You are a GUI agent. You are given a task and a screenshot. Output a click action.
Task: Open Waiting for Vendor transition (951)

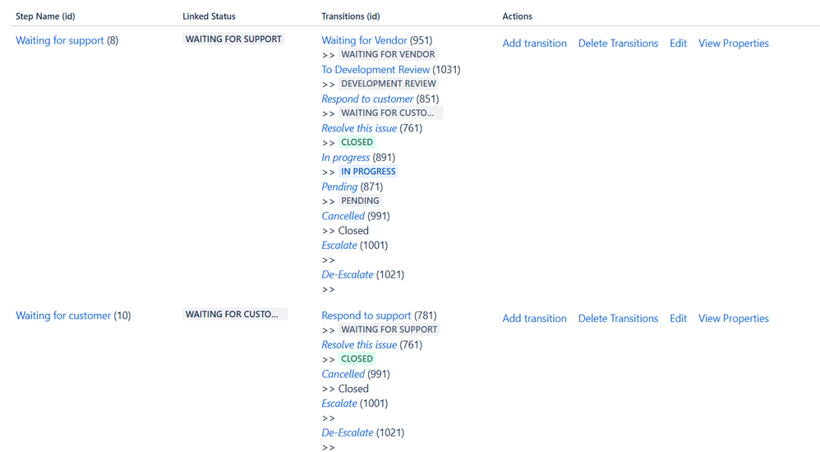[364, 40]
